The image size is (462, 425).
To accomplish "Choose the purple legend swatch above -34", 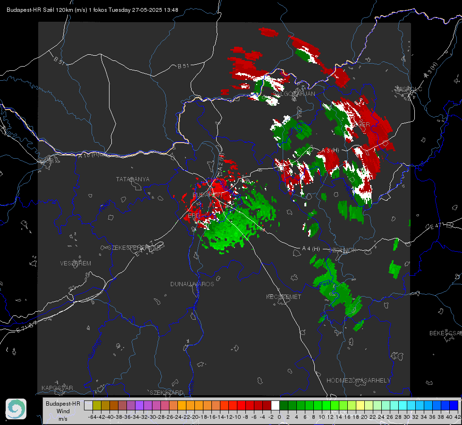I will point(139,405).
